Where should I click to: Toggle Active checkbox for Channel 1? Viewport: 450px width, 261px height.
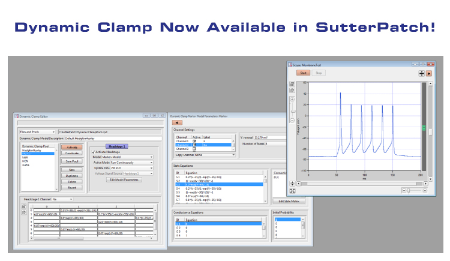tap(194, 141)
